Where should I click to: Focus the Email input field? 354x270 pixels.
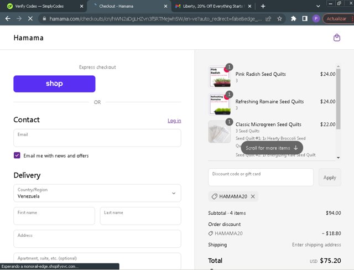pyautogui.click(x=97, y=138)
